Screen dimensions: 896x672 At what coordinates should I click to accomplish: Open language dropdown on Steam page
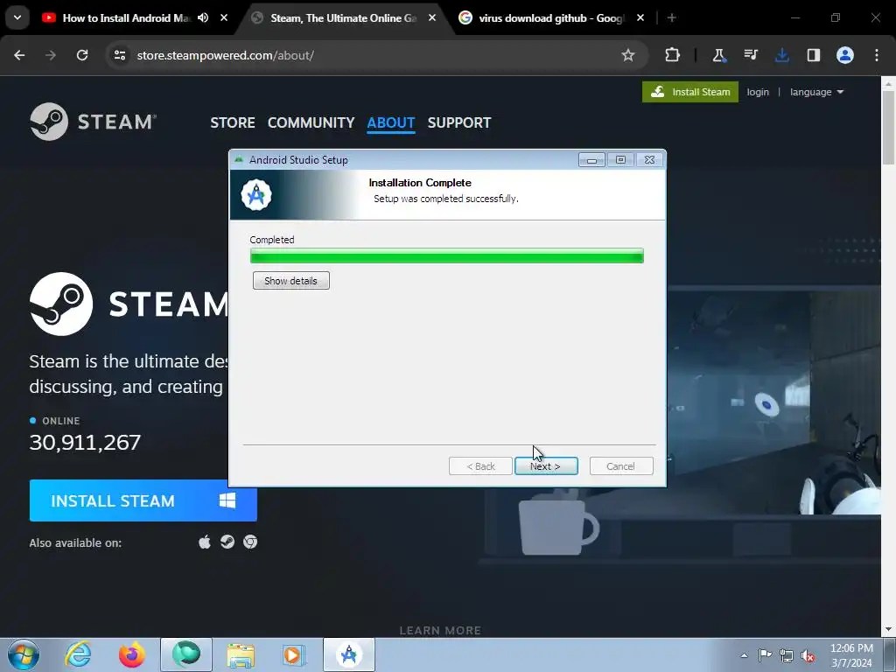[x=816, y=92]
